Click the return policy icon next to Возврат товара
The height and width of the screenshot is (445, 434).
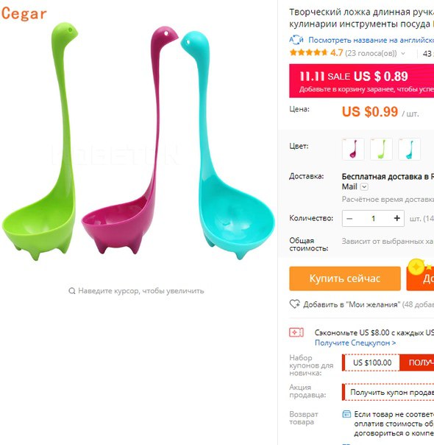coord(346,414)
